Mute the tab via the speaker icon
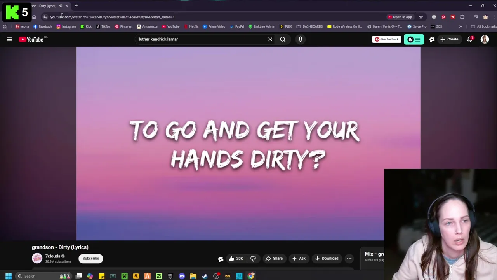The image size is (497, 280). [x=61, y=6]
